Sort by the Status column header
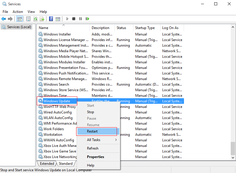Screen dimensions: 236x173 [x=124, y=28]
